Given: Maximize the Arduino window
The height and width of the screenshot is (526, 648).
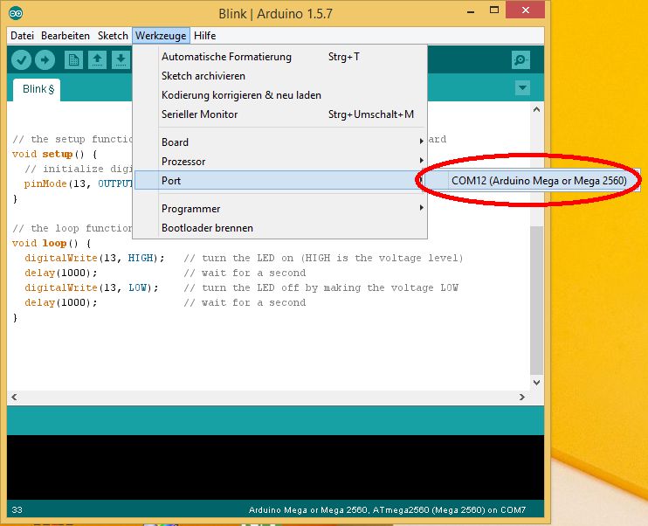Looking at the screenshot, I should 494,10.
